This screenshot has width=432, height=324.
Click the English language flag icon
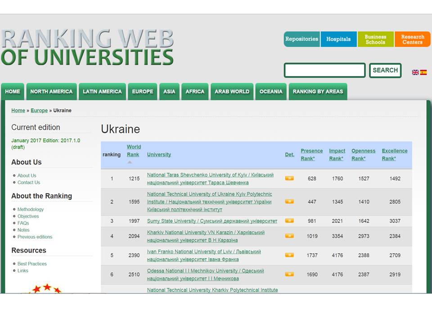click(x=415, y=72)
